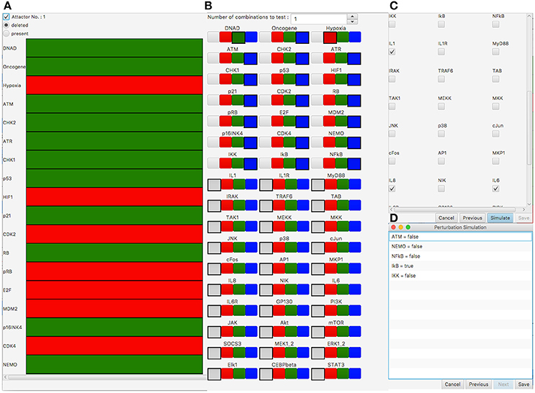The width and height of the screenshot is (535, 393).
Task: Set NEMO to red state
Action: coord(329,143)
